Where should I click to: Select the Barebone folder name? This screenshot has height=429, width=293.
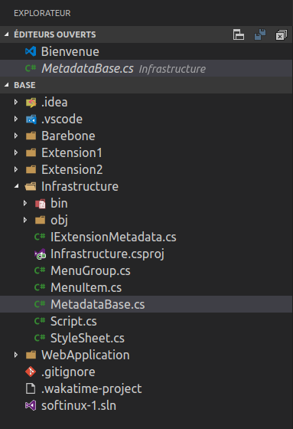coord(68,136)
